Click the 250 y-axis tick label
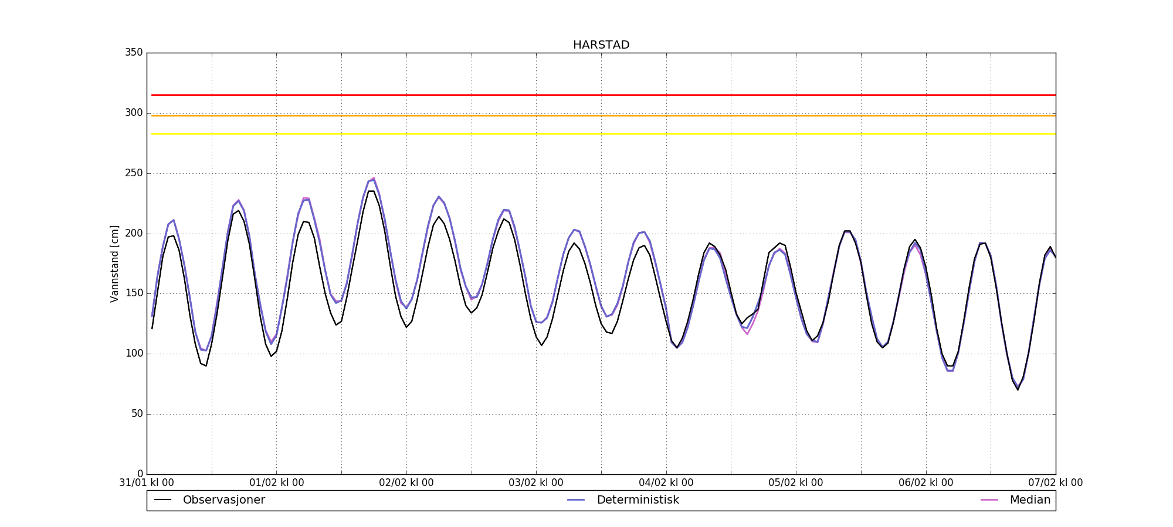 134,173
